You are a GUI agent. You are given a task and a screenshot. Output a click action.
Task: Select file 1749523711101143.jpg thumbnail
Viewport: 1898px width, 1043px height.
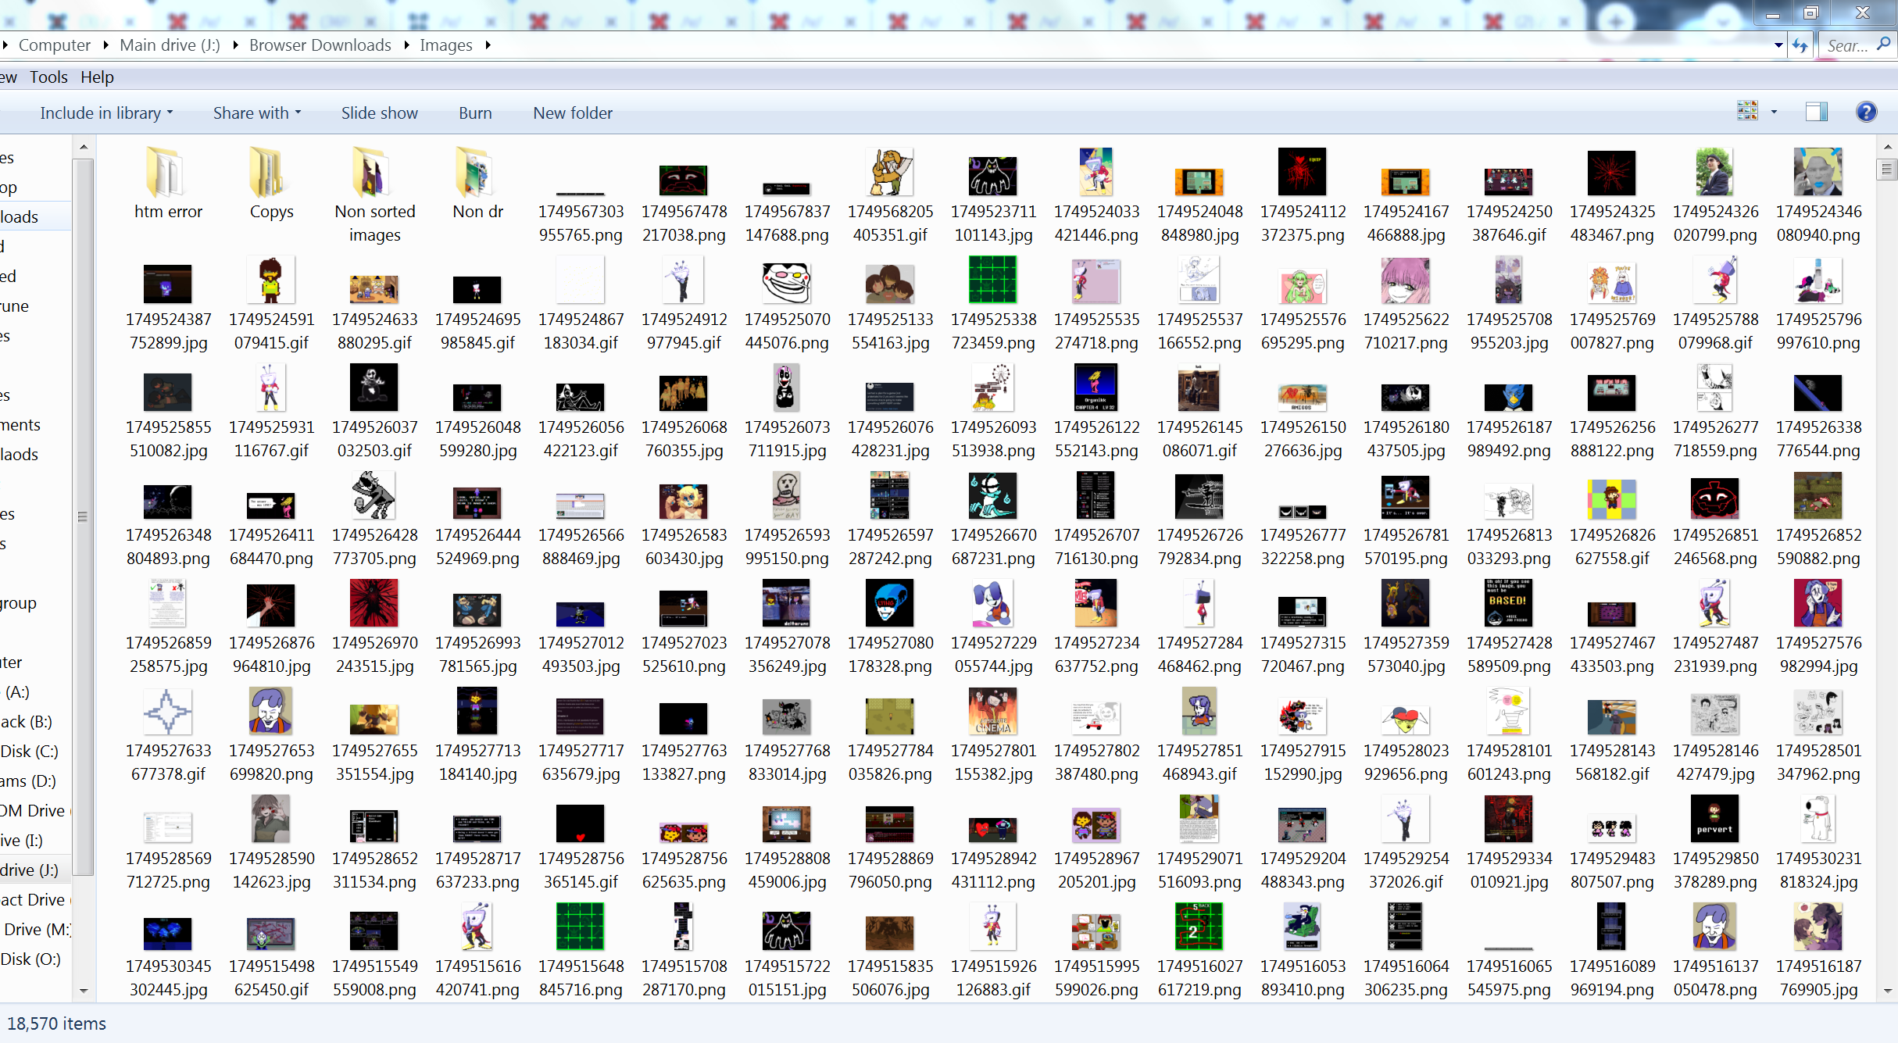point(993,176)
